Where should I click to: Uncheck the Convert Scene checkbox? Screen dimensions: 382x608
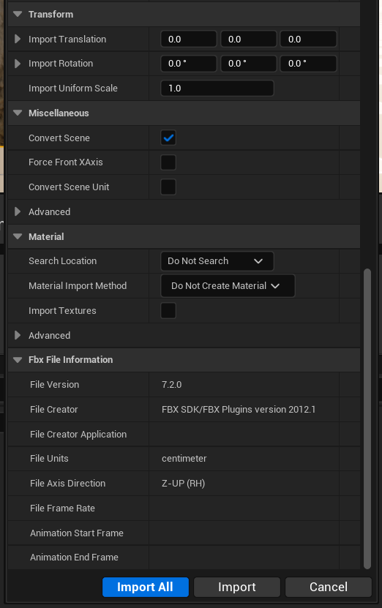click(x=168, y=138)
